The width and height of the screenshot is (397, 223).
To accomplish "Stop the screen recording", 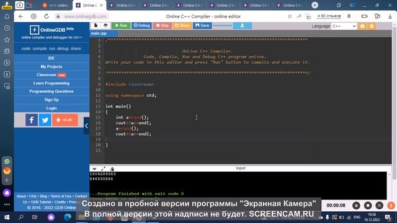I will 368,206.
